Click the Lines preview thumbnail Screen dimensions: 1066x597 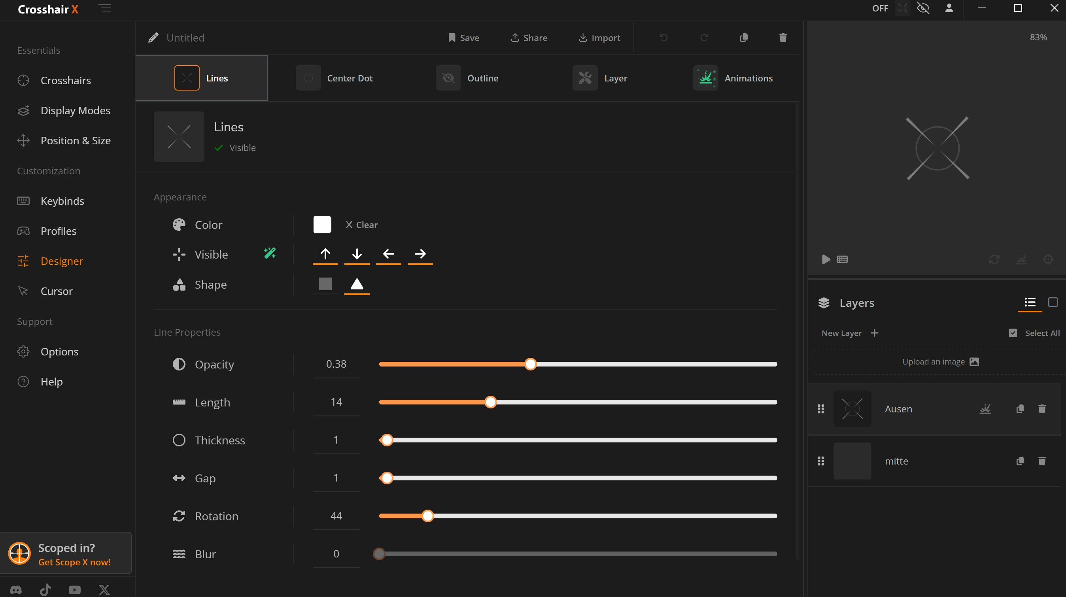pos(179,137)
